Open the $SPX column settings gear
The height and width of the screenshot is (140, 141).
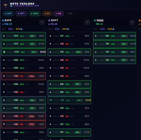pyautogui.click(x=42, y=22)
